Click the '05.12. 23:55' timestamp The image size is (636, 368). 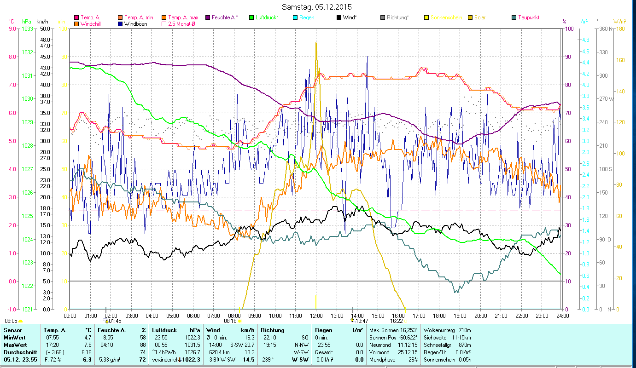click(x=21, y=360)
